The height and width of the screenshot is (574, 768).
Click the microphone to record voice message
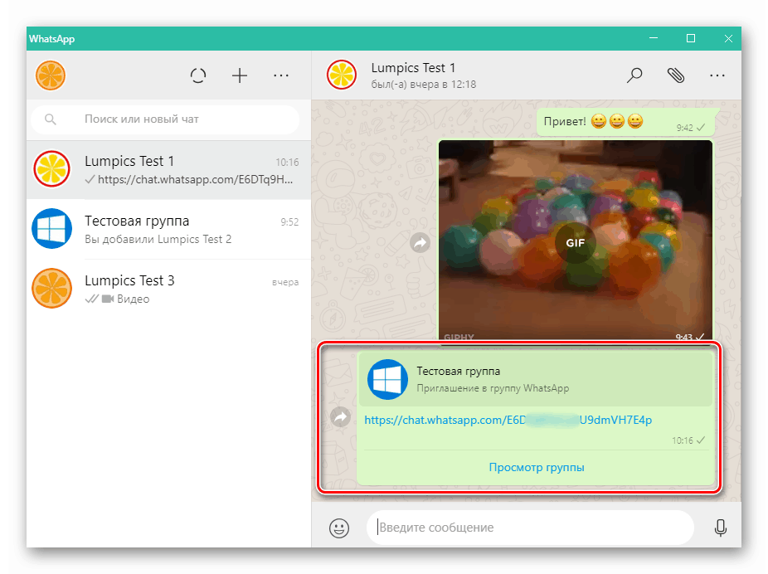(720, 527)
